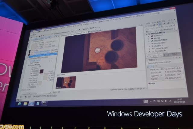Open the touch keyboard tray icon

coord(146,101)
